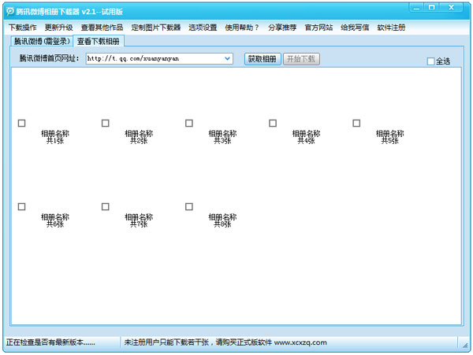Open the 更新升级 menu
This screenshot has width=473, height=355.
point(59,28)
